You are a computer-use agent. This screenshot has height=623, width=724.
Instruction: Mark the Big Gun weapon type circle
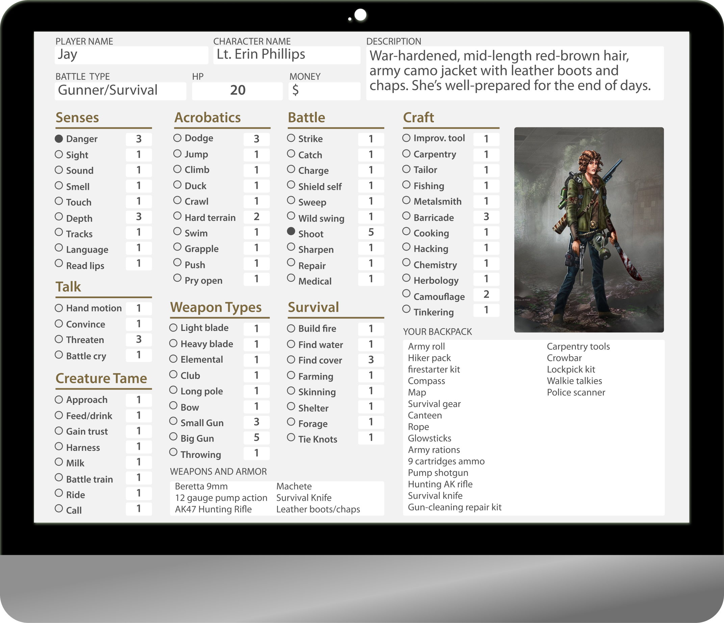point(173,436)
